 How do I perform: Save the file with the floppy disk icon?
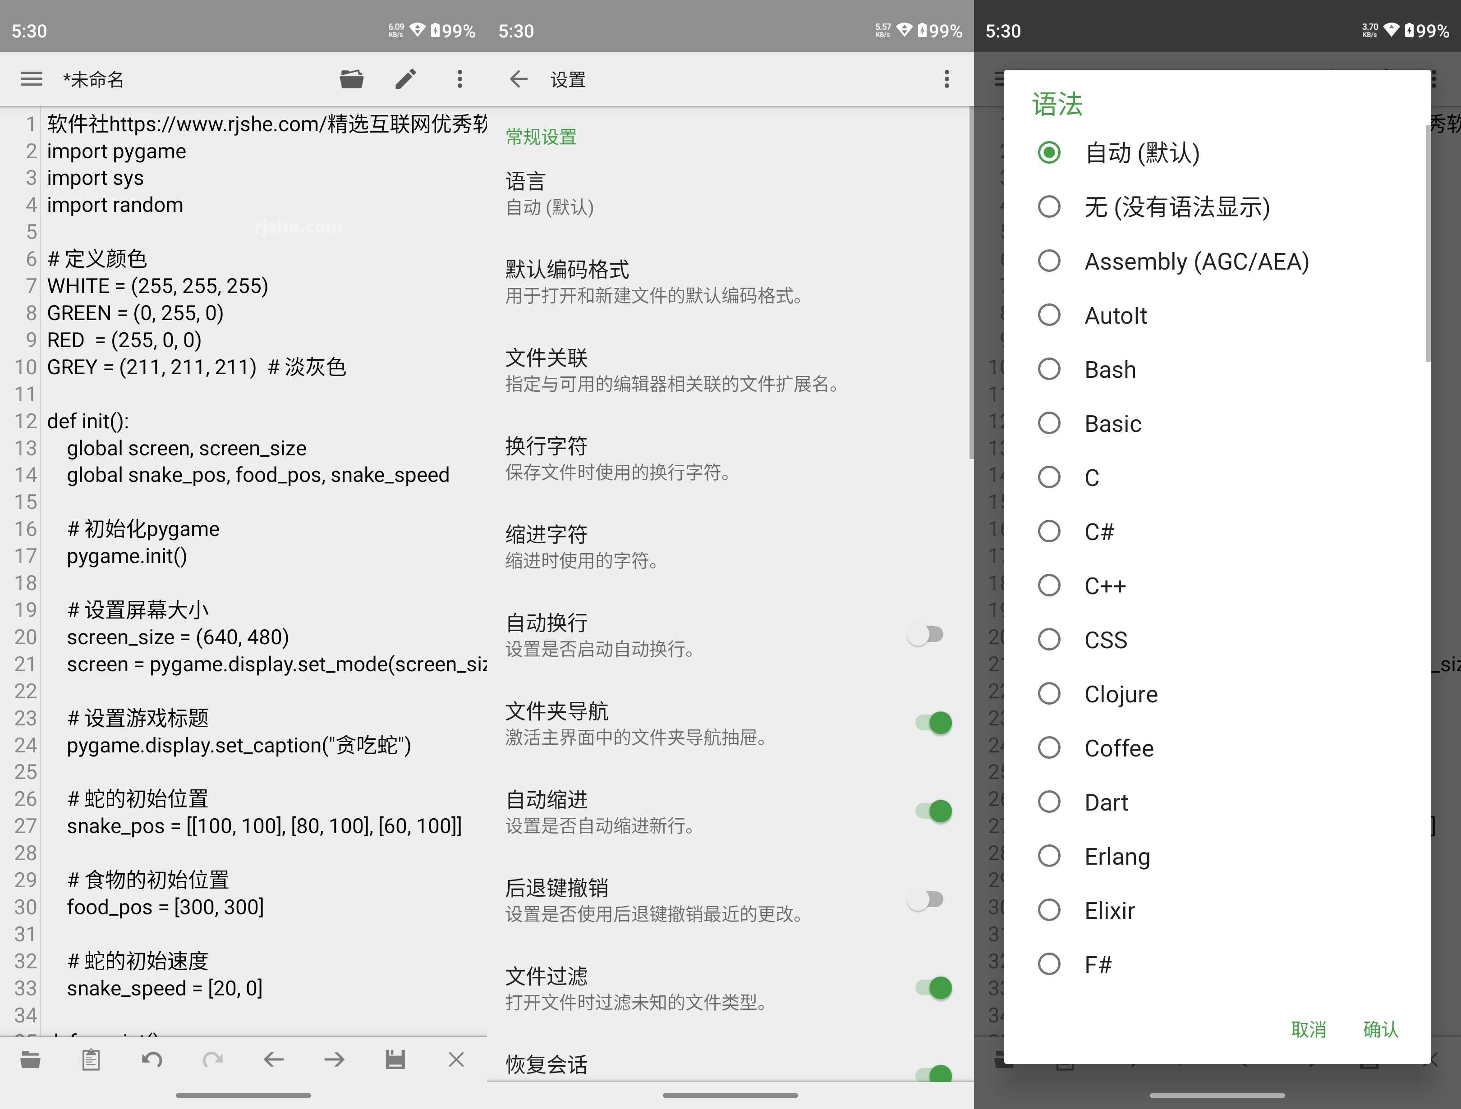tap(395, 1059)
